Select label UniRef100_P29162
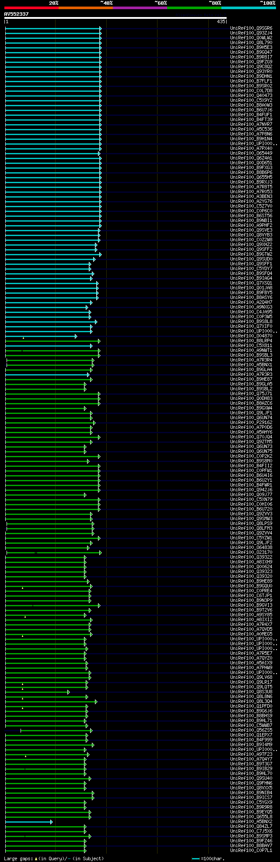280x862 pixels. point(251,422)
